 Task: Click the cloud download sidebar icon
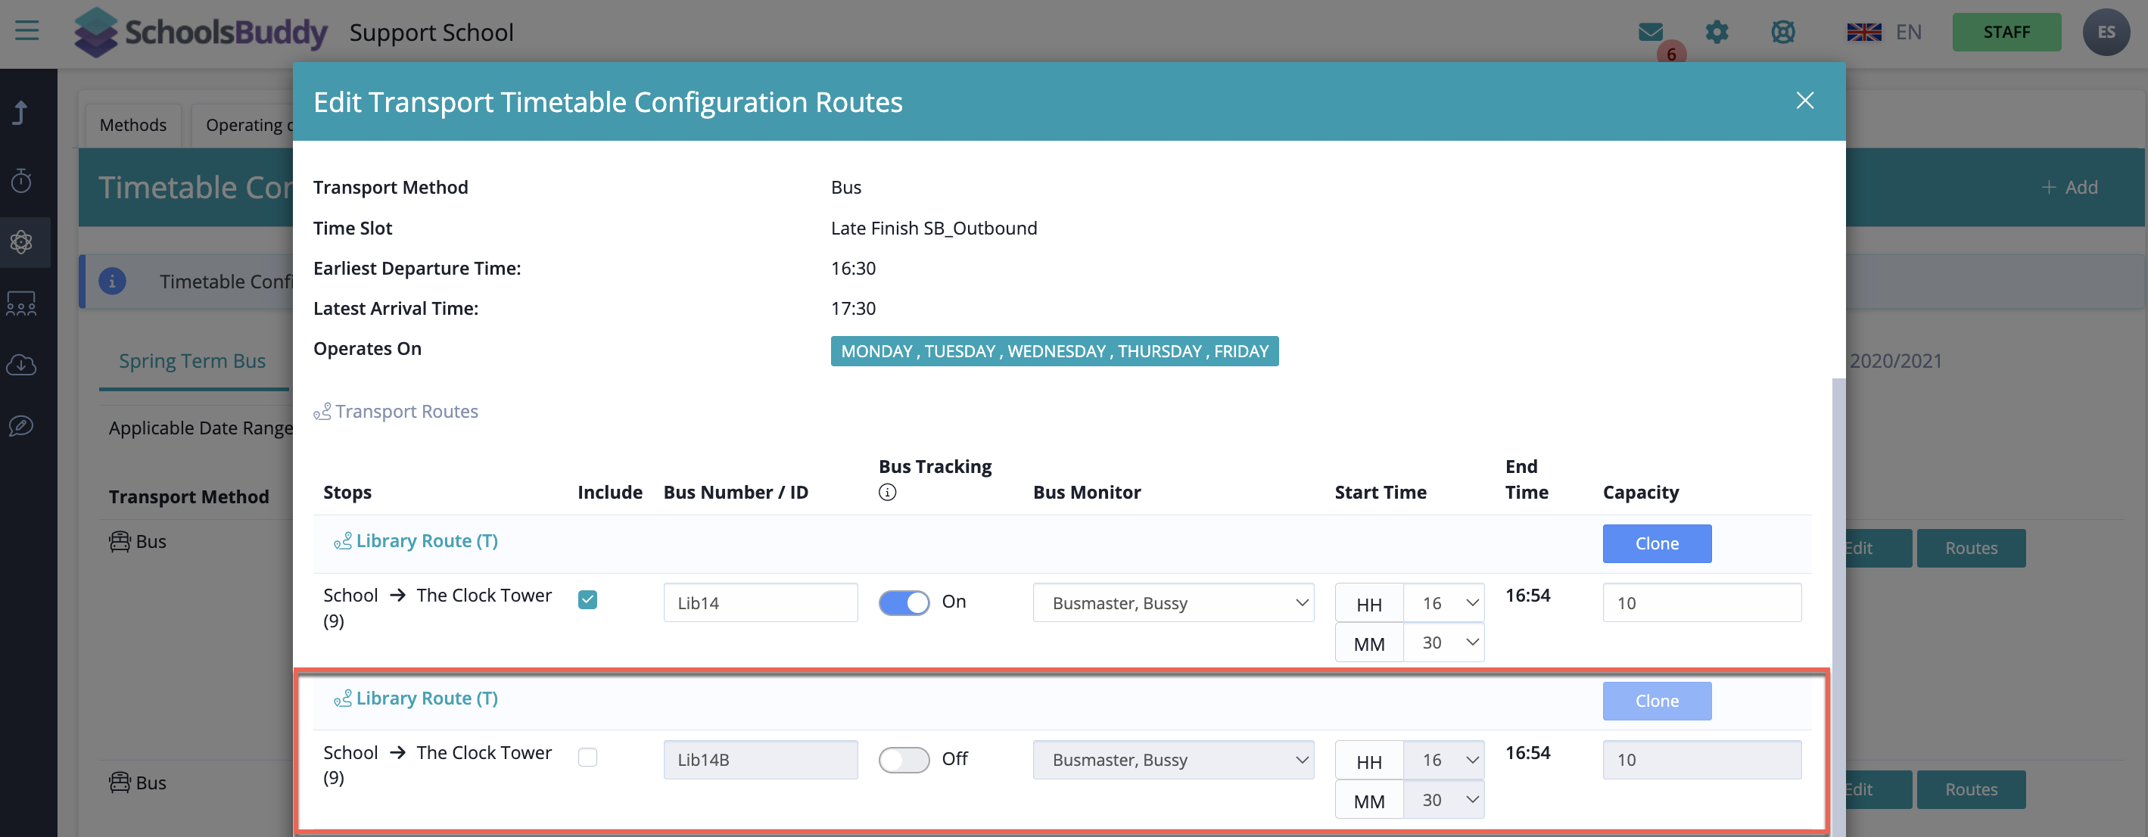point(22,365)
